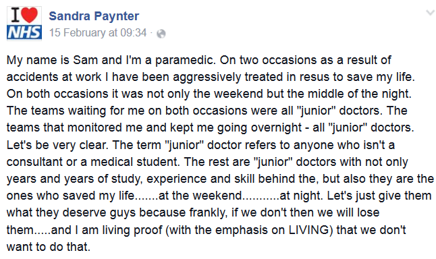Click the globe public privacy icon
The image size is (436, 259).
tap(161, 34)
